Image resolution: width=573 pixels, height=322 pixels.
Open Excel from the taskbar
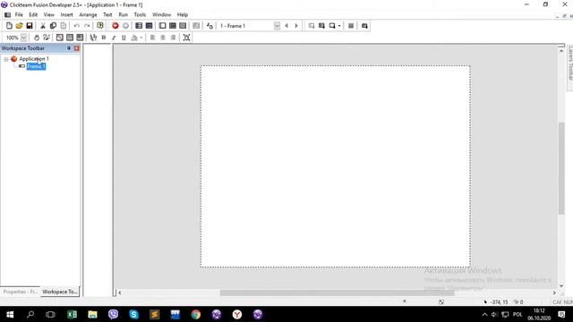pos(72,314)
